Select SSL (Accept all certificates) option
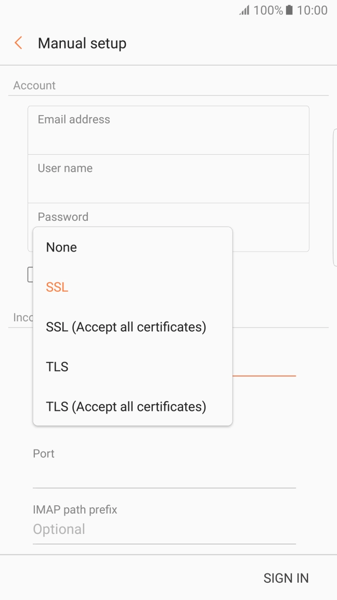This screenshot has height=600, width=337. coord(125,327)
